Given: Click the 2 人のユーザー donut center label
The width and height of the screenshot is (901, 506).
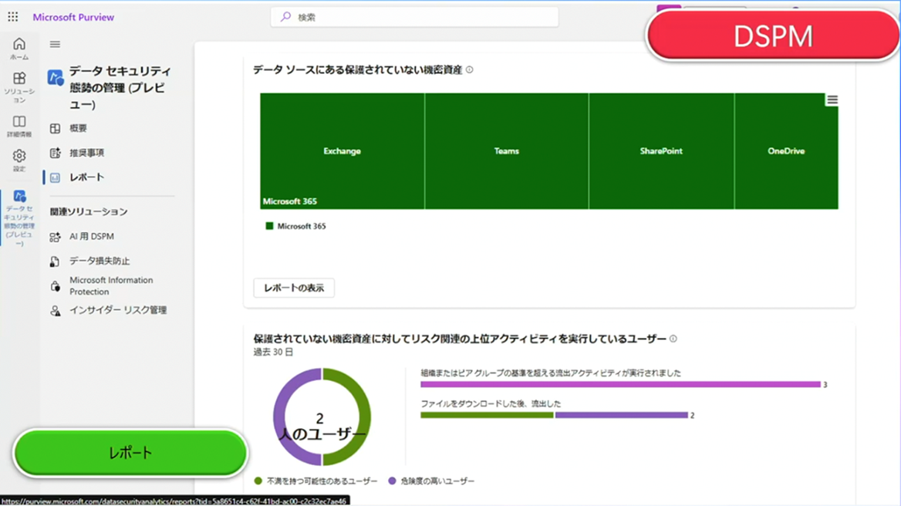Looking at the screenshot, I should [322, 427].
